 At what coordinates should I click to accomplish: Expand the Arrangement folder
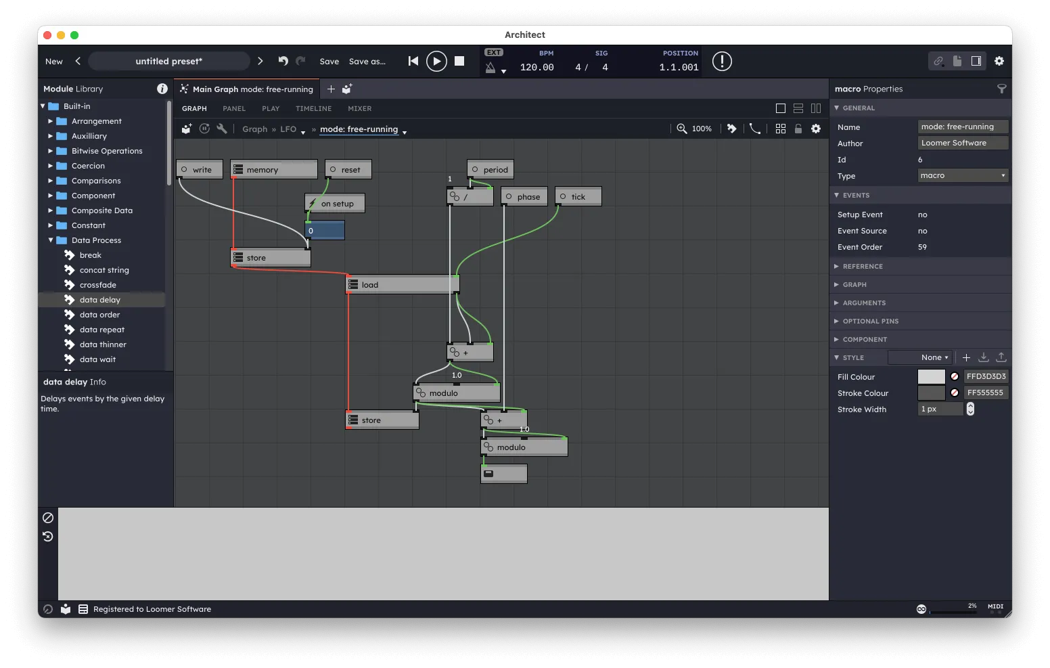tap(50, 121)
